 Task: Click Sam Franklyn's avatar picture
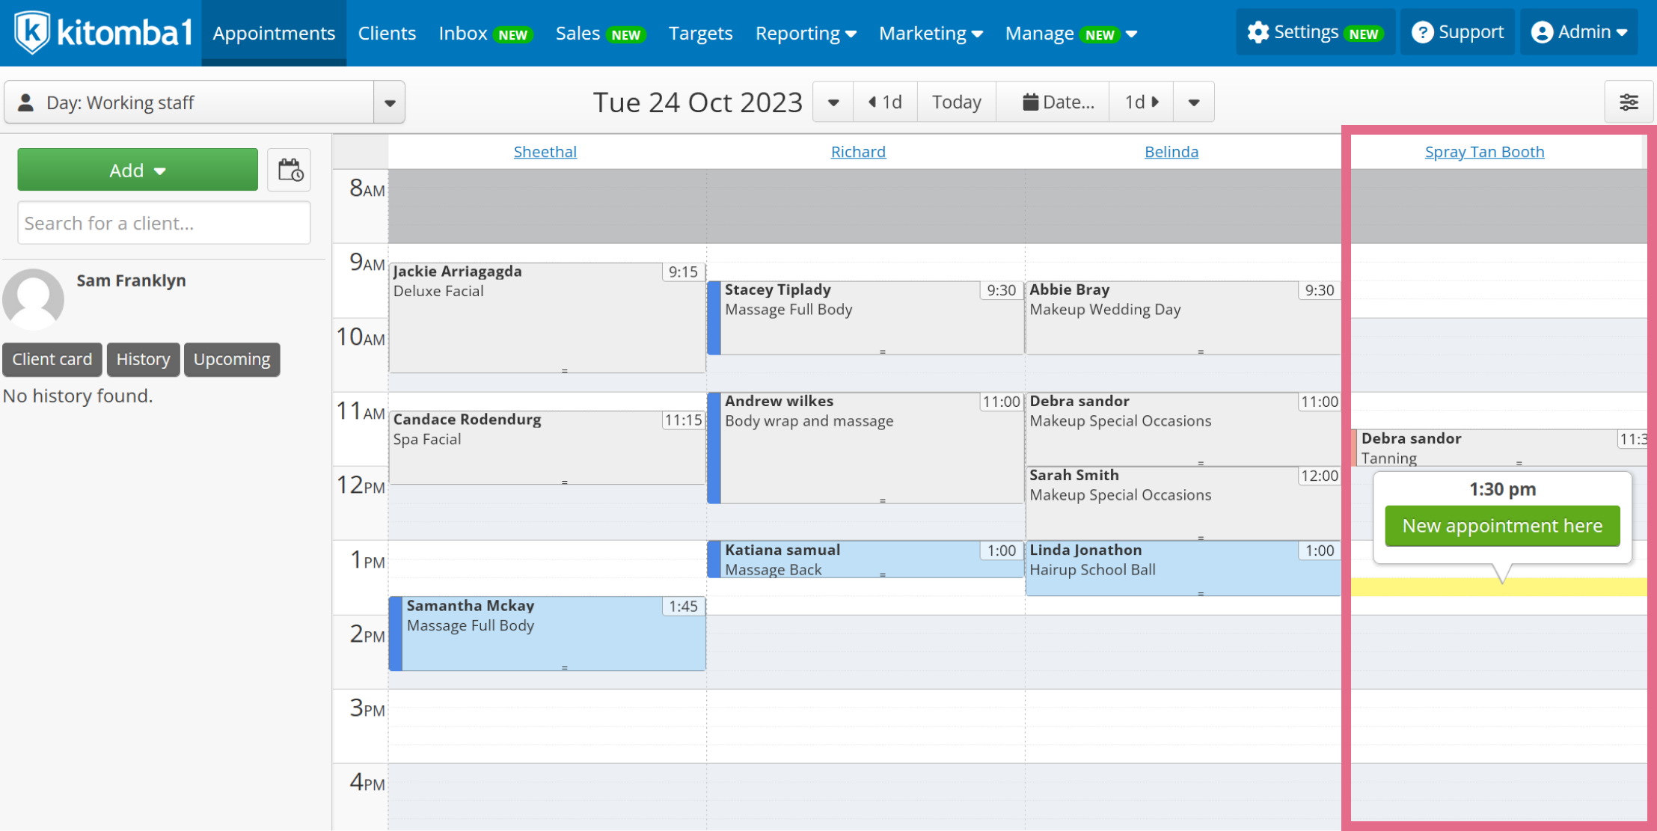point(34,299)
